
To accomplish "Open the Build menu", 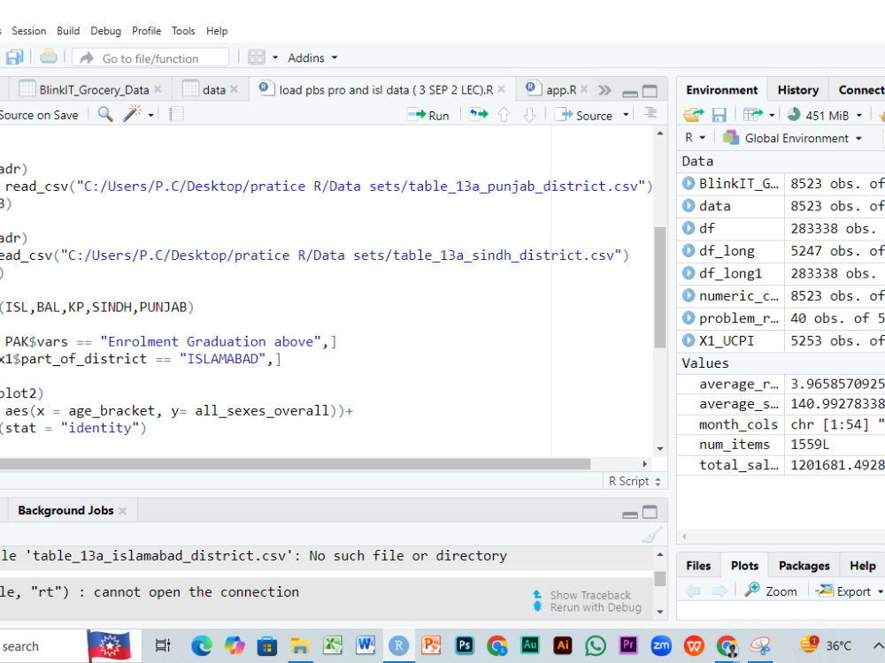I will [x=68, y=31].
